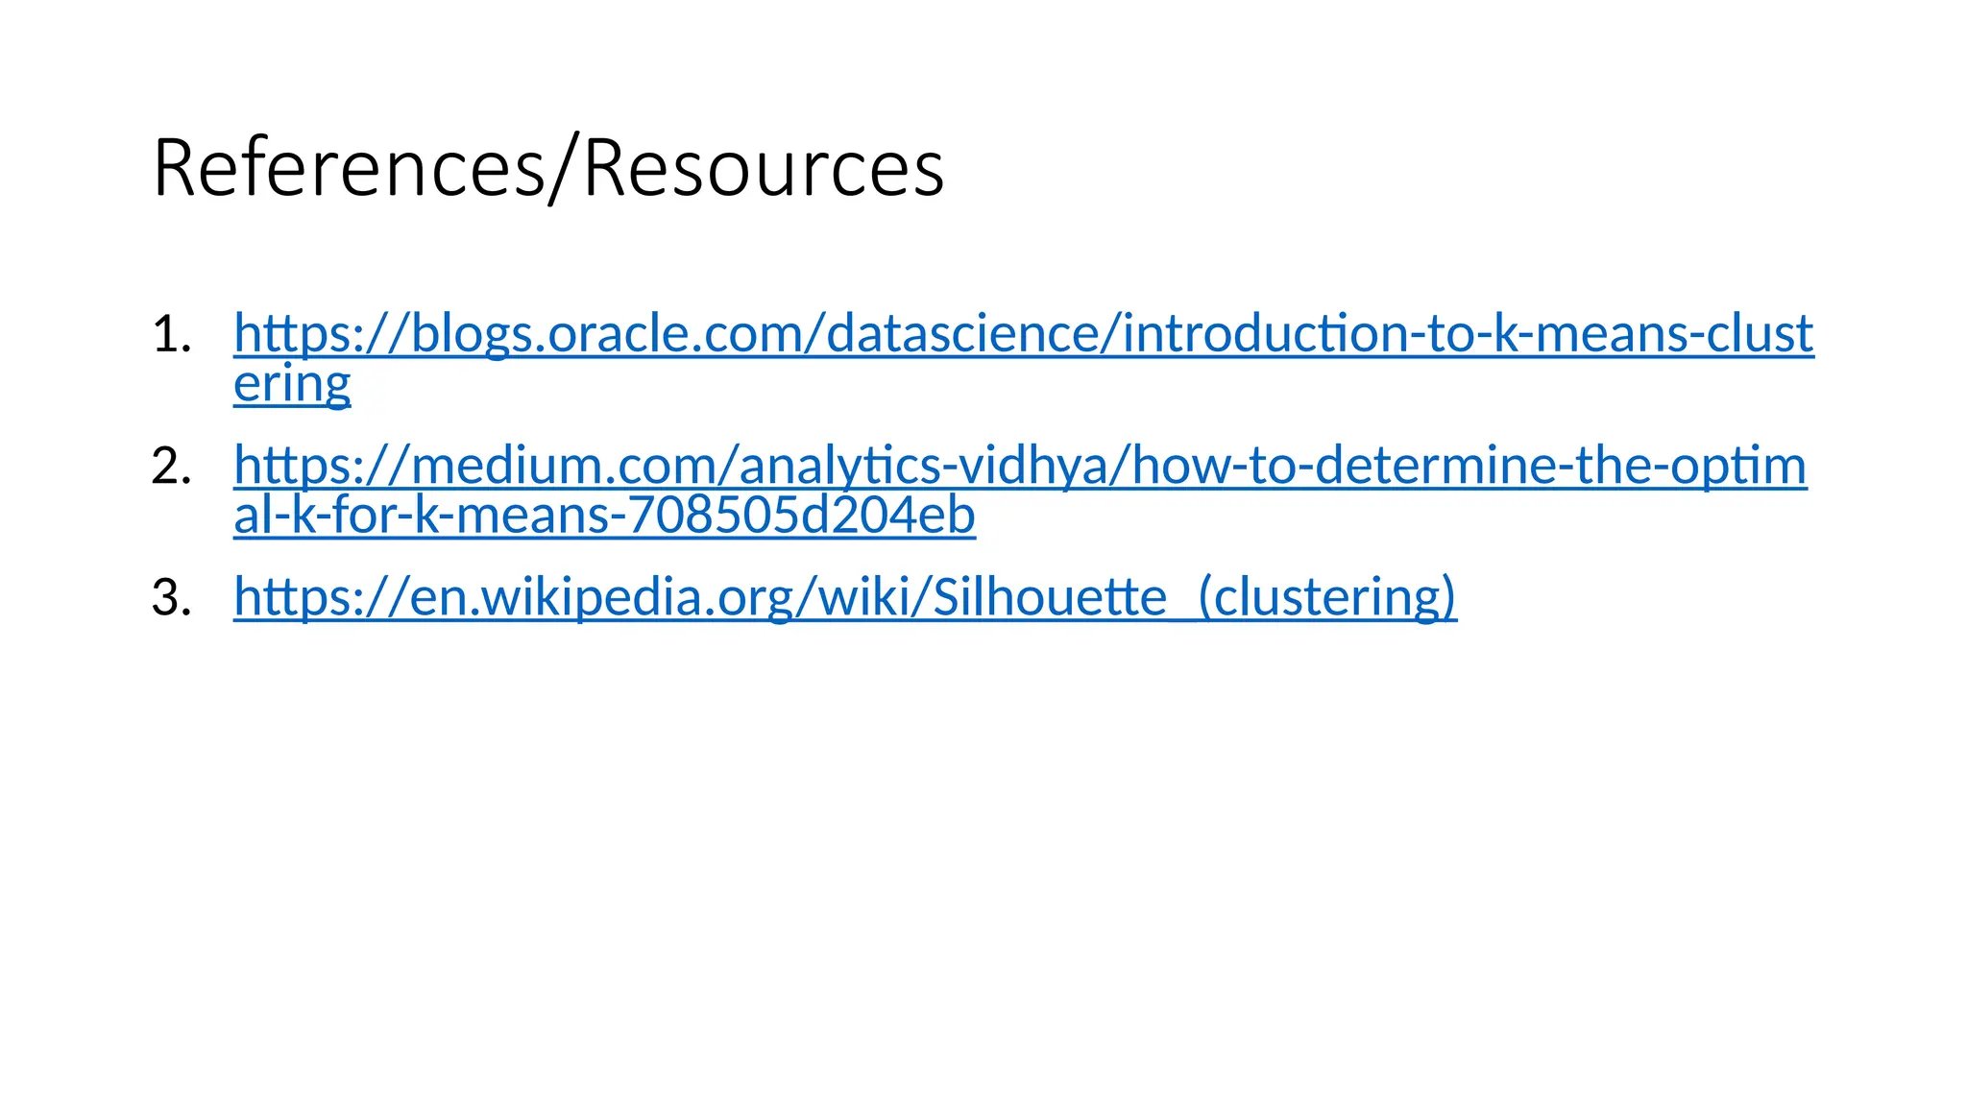1967x1106 pixels.
Task: Click list number 2. beside the Medium link
Action: (x=171, y=467)
